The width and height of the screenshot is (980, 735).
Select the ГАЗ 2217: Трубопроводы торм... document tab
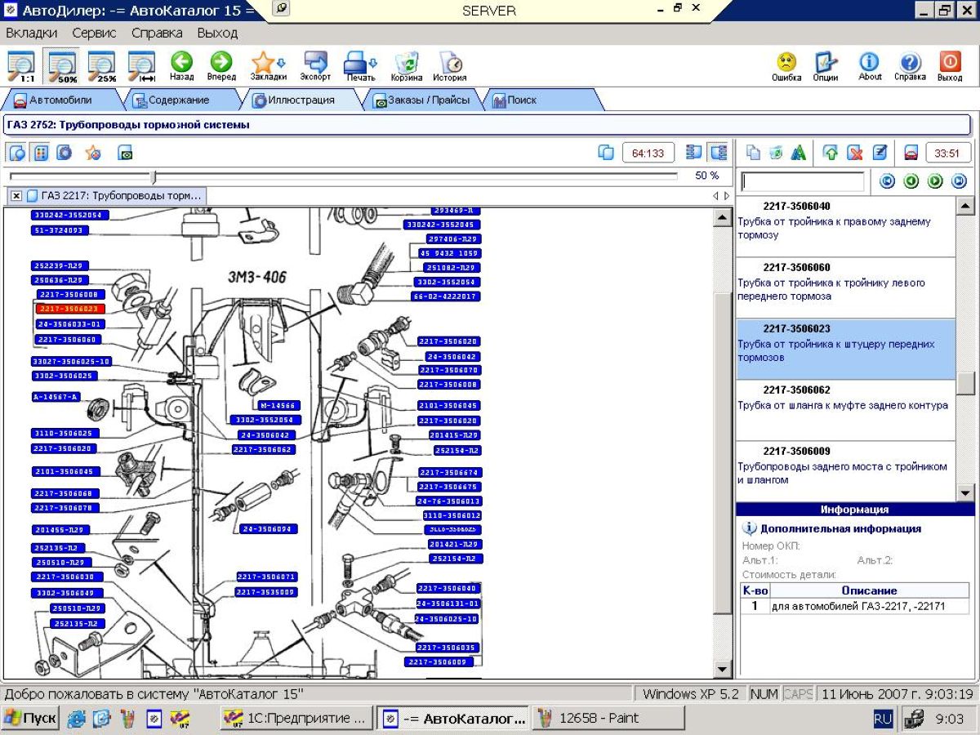pyautogui.click(x=114, y=196)
